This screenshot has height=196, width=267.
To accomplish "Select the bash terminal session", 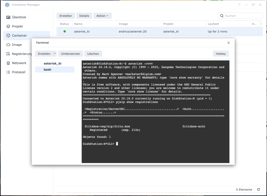I will point(47,69).
